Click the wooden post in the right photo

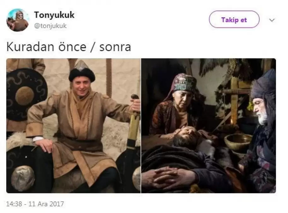[234, 99]
